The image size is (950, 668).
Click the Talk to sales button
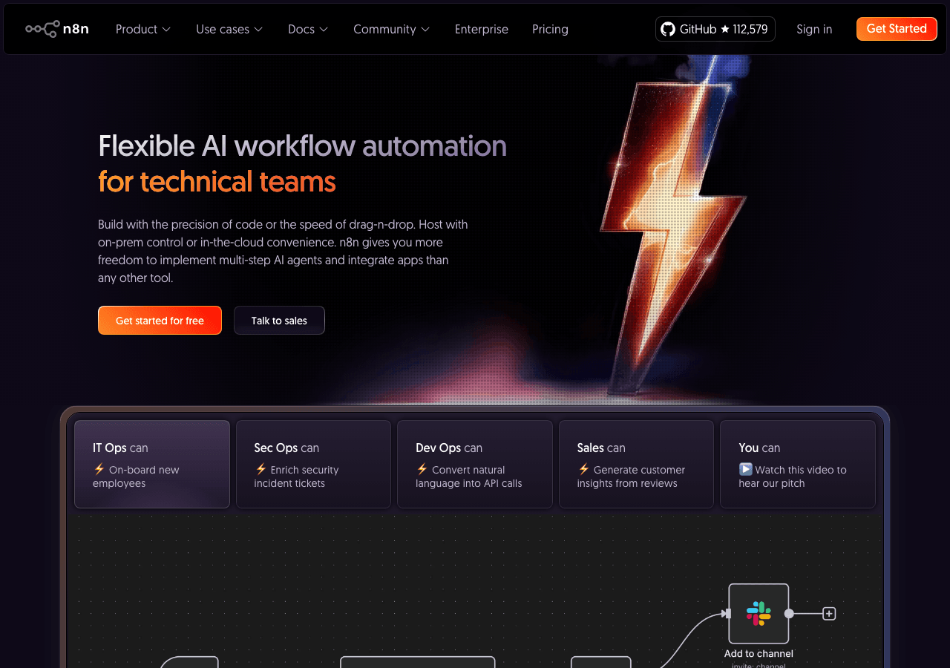point(279,321)
